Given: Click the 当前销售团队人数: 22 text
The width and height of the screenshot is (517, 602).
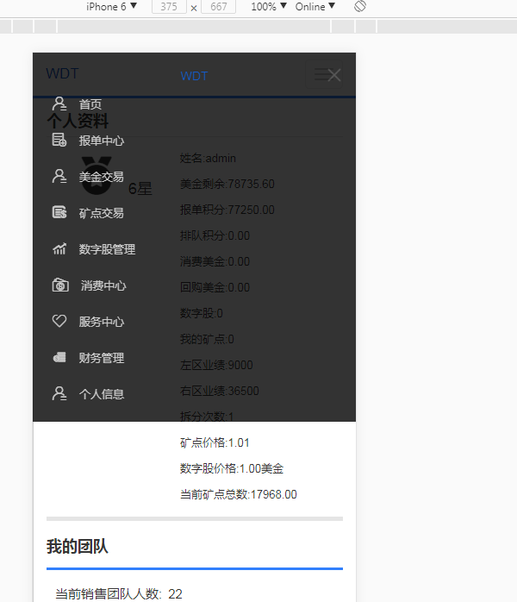Looking at the screenshot, I should [119, 593].
